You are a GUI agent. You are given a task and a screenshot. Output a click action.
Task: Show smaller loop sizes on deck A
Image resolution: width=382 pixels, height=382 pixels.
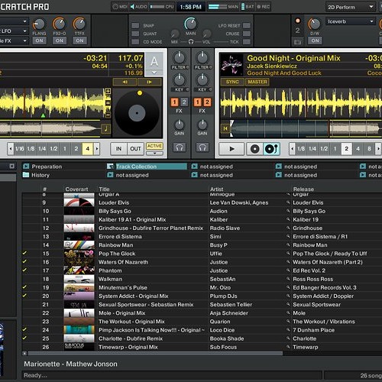[x=11, y=148]
